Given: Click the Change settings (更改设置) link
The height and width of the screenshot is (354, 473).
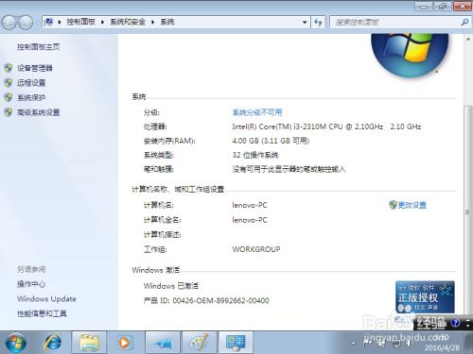Looking at the screenshot, I should [412, 205].
